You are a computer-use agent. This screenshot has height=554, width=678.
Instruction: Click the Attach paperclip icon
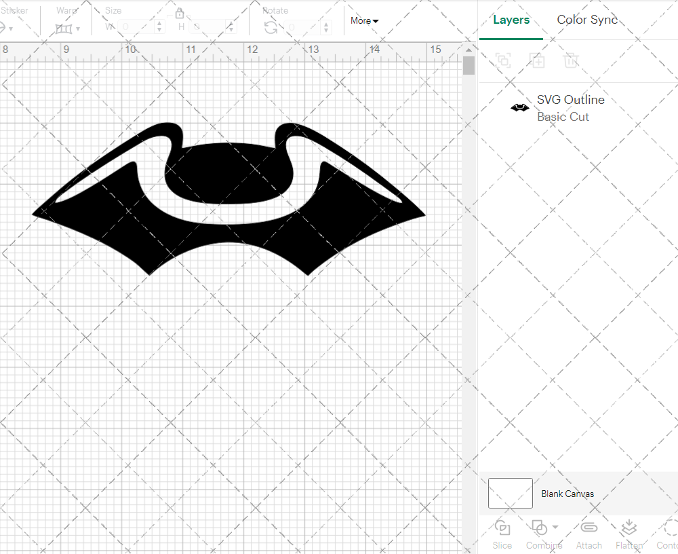[589, 528]
